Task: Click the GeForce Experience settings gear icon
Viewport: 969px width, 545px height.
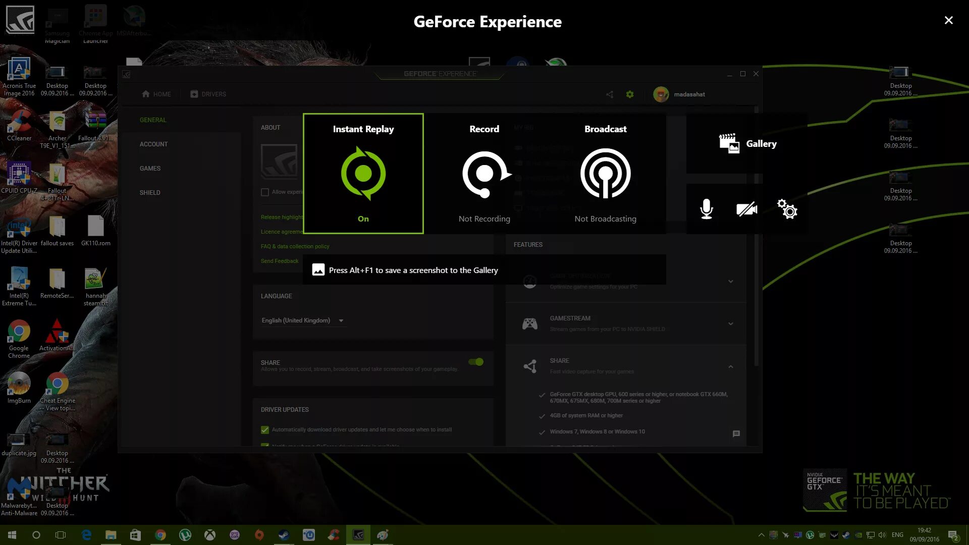Action: (629, 94)
